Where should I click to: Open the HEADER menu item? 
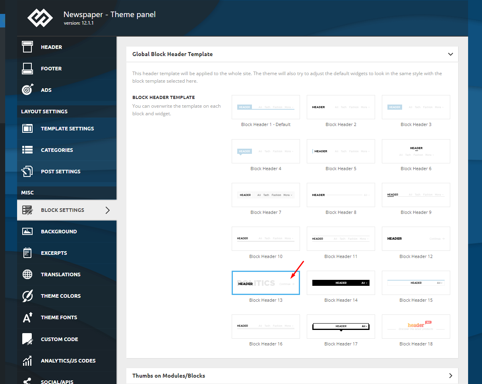67,47
